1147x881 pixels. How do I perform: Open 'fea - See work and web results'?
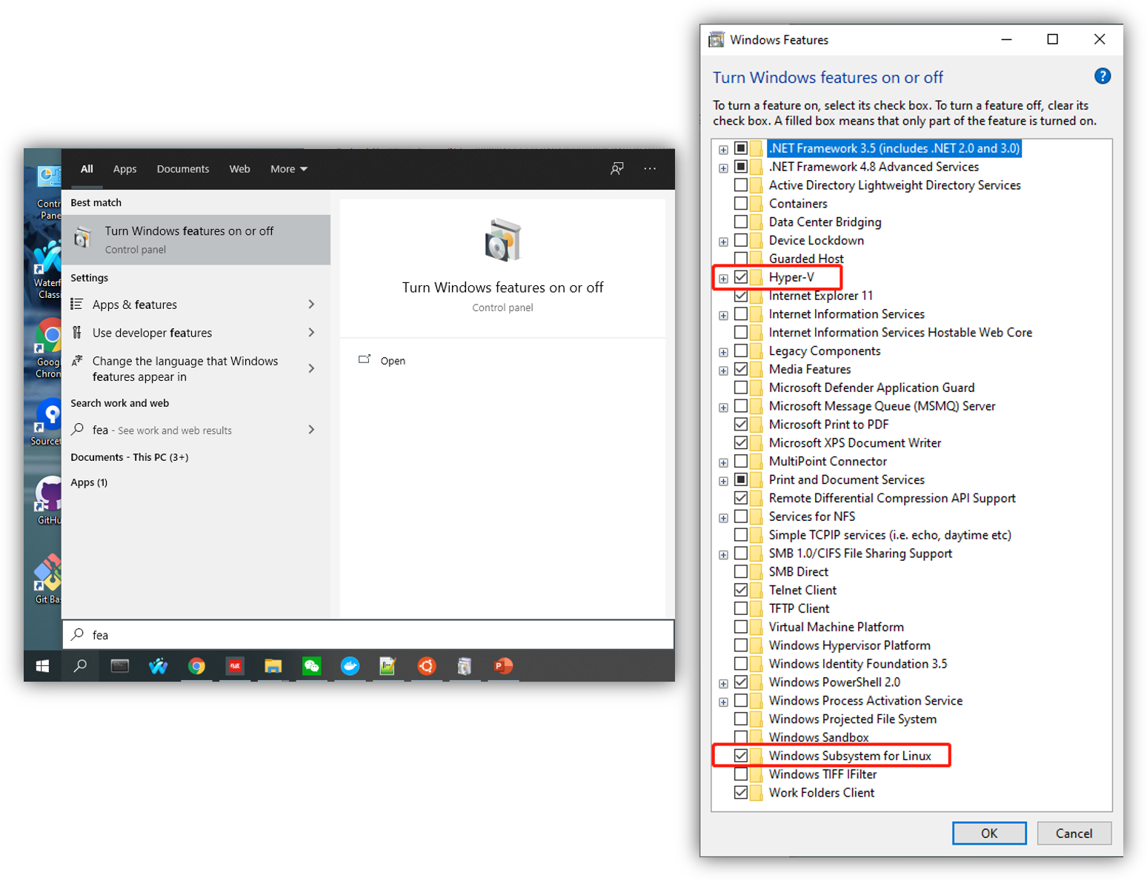click(196, 430)
